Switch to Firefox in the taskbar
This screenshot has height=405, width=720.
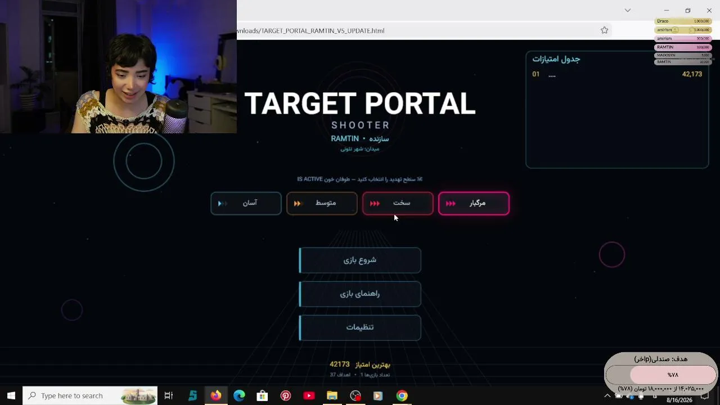(x=216, y=395)
